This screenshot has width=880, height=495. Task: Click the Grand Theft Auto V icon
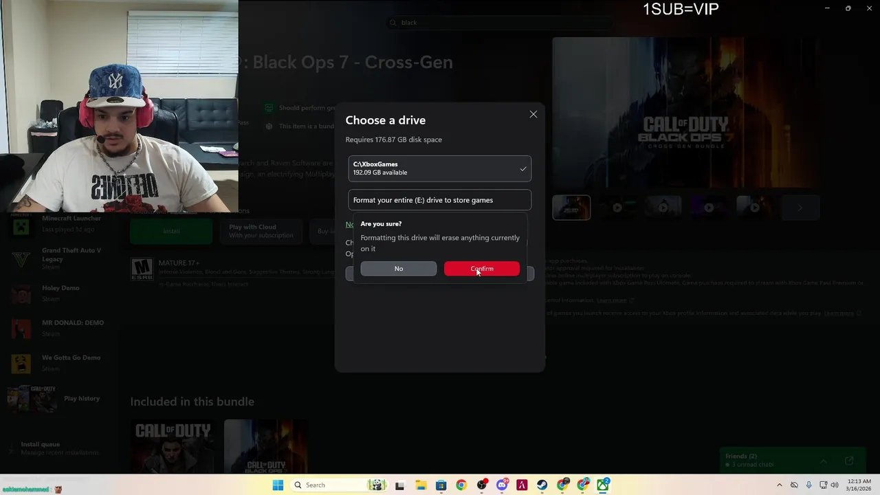tap(21, 259)
